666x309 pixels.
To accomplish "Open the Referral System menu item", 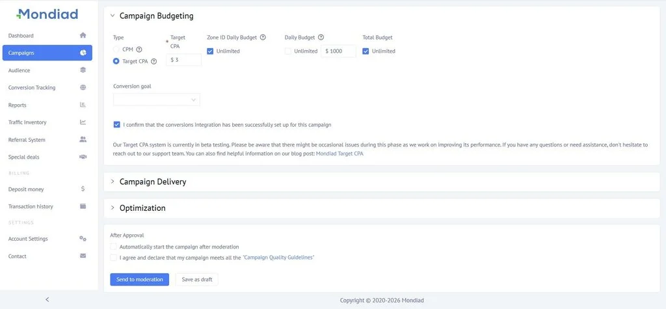I will (47, 139).
